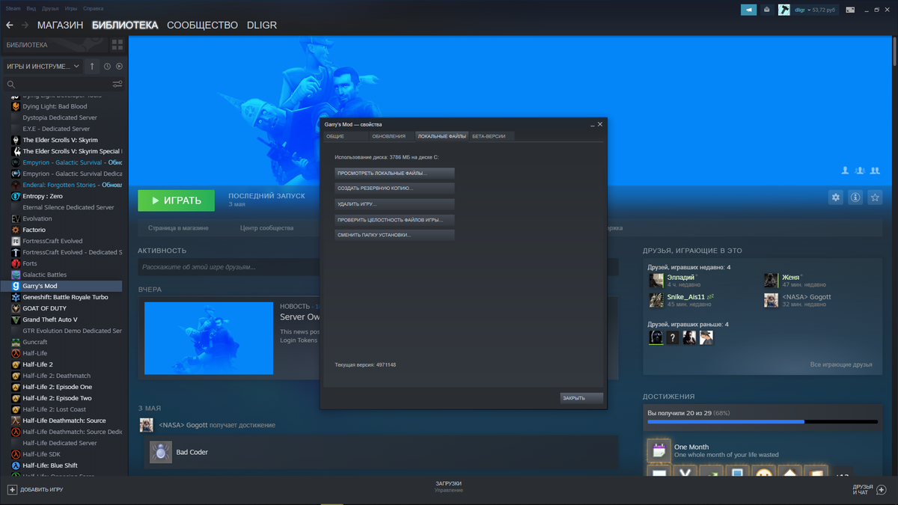The image size is (898, 505).
Task: Open ЗАГРУЗКИ downloads manager
Action: (449, 484)
